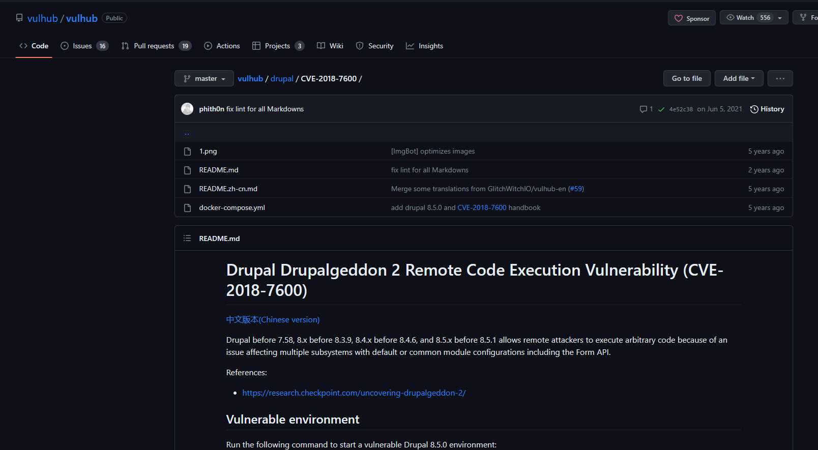818x450 pixels.
Task: Click the file icon beside README.md row
Action: click(x=187, y=170)
